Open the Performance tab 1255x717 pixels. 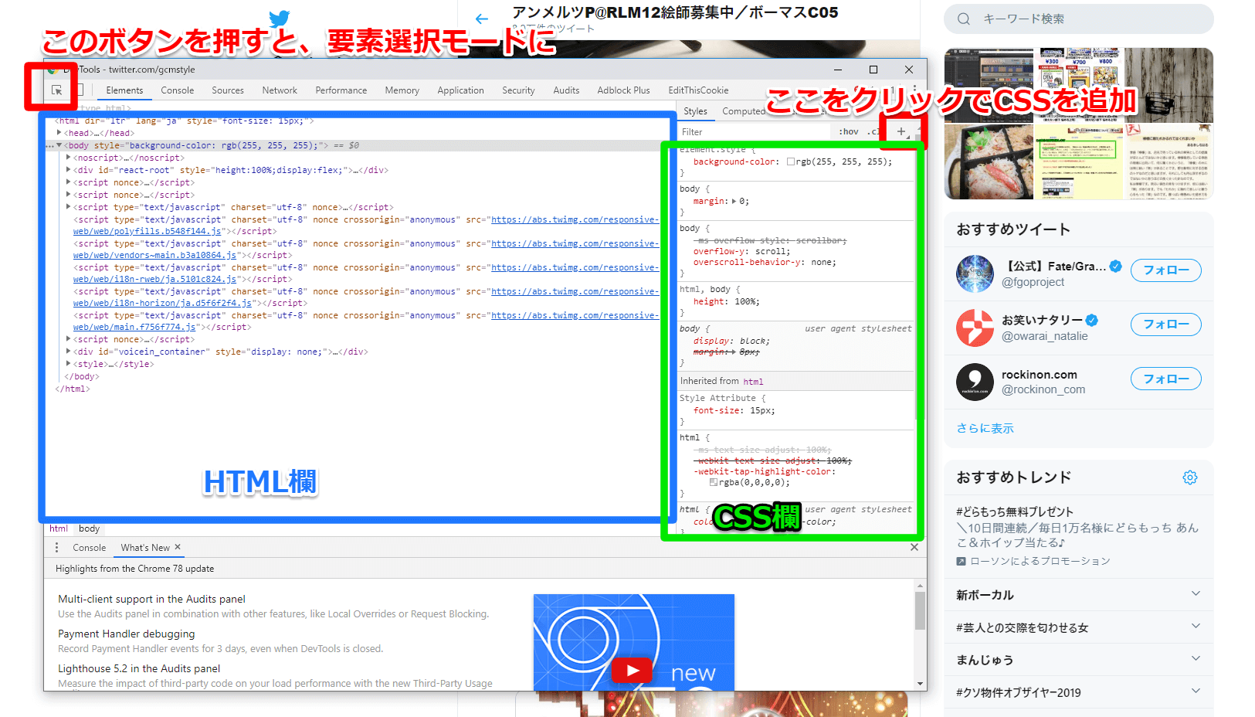click(341, 90)
